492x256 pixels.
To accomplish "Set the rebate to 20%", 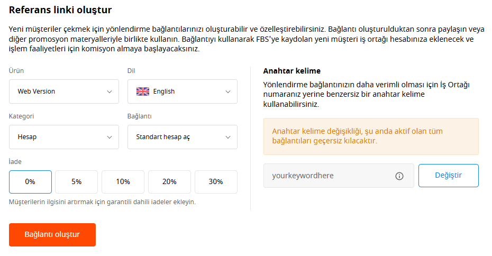I will coord(169,182).
